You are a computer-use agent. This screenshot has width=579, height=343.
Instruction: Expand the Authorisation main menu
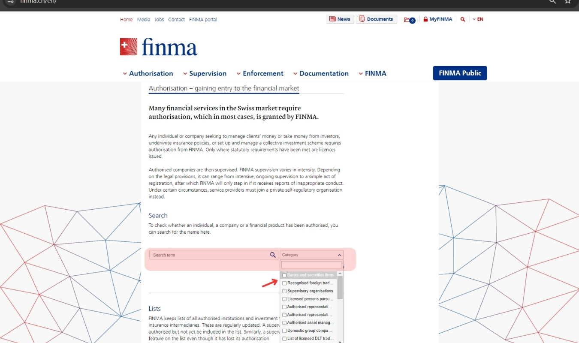148,73
